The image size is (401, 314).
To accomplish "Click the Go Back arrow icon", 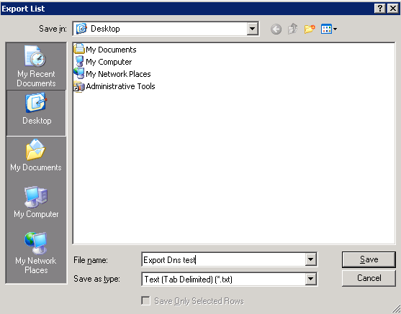I will click(276, 29).
